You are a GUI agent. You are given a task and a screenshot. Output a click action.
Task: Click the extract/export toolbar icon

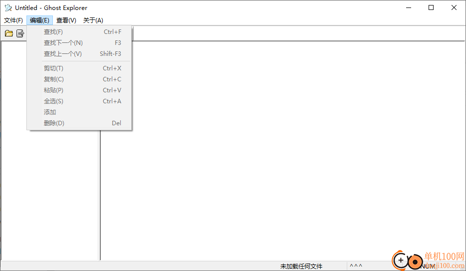tap(20, 33)
